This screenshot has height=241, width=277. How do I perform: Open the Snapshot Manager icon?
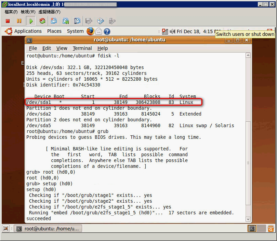77,21
